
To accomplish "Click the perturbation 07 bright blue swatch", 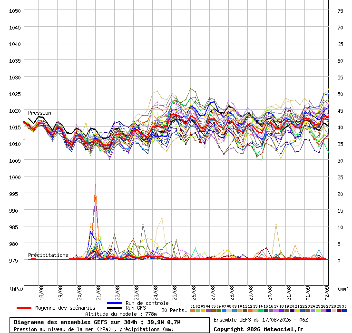I will coord(224,311).
